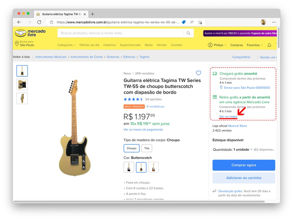Choose the sunburst guitar color option
This screenshot has width=293, height=220.
153,167
